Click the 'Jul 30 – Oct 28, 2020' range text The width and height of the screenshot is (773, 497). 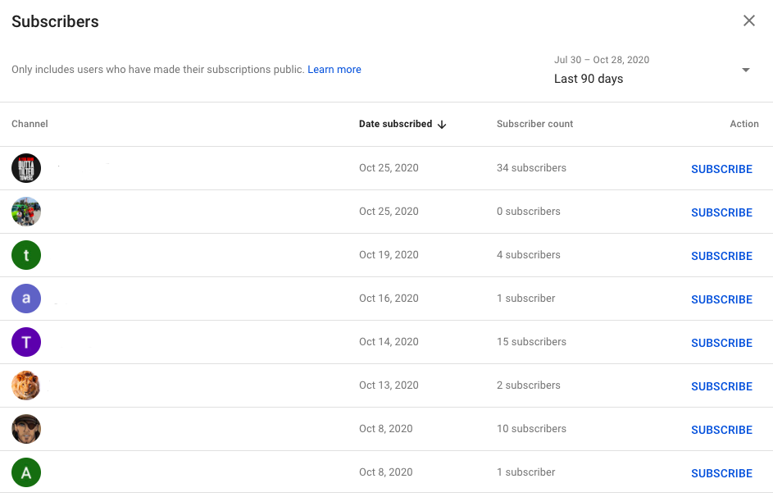coord(602,60)
